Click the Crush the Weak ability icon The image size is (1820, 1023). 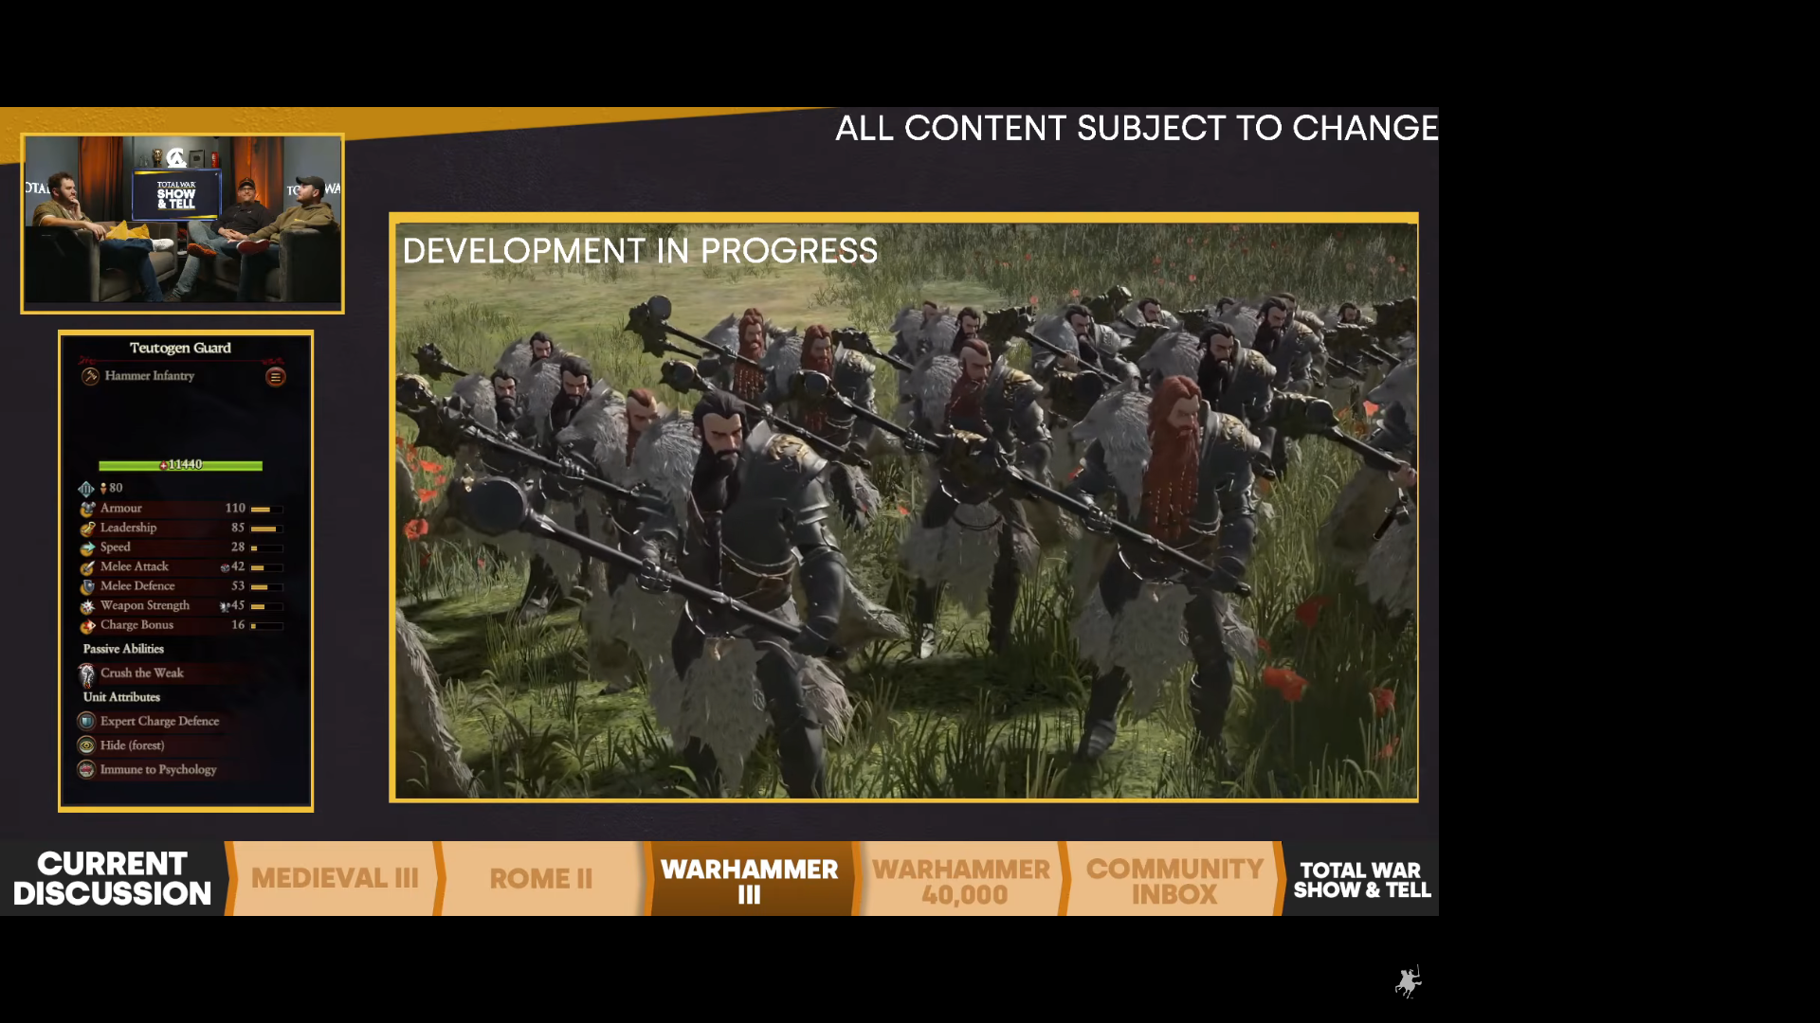(x=86, y=673)
